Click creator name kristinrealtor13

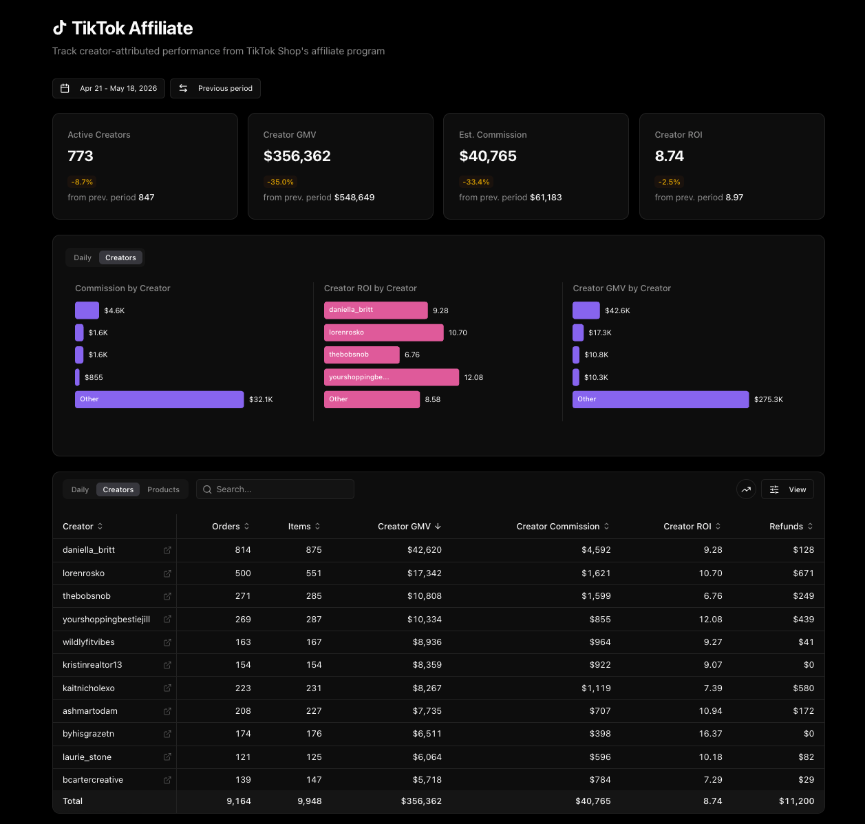pyautogui.click(x=92, y=665)
